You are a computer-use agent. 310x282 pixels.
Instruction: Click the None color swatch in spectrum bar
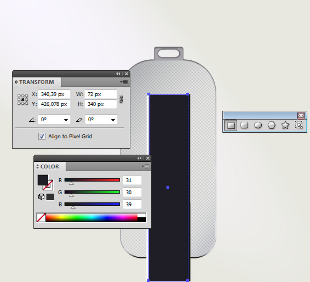(41, 217)
